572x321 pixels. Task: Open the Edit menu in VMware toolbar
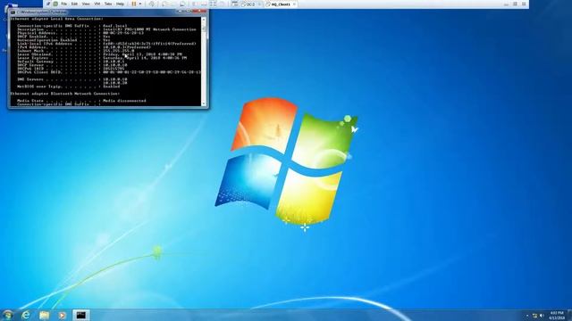point(74,4)
